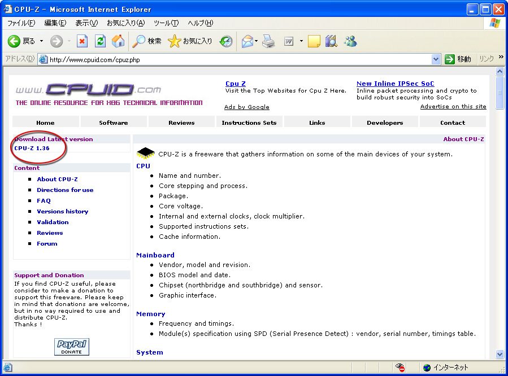Click the Back arrow toolbar icon
The height and width of the screenshot is (376, 508).
(x=14, y=41)
